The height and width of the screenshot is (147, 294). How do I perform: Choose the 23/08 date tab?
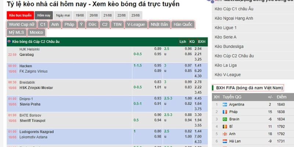(x=135, y=15)
